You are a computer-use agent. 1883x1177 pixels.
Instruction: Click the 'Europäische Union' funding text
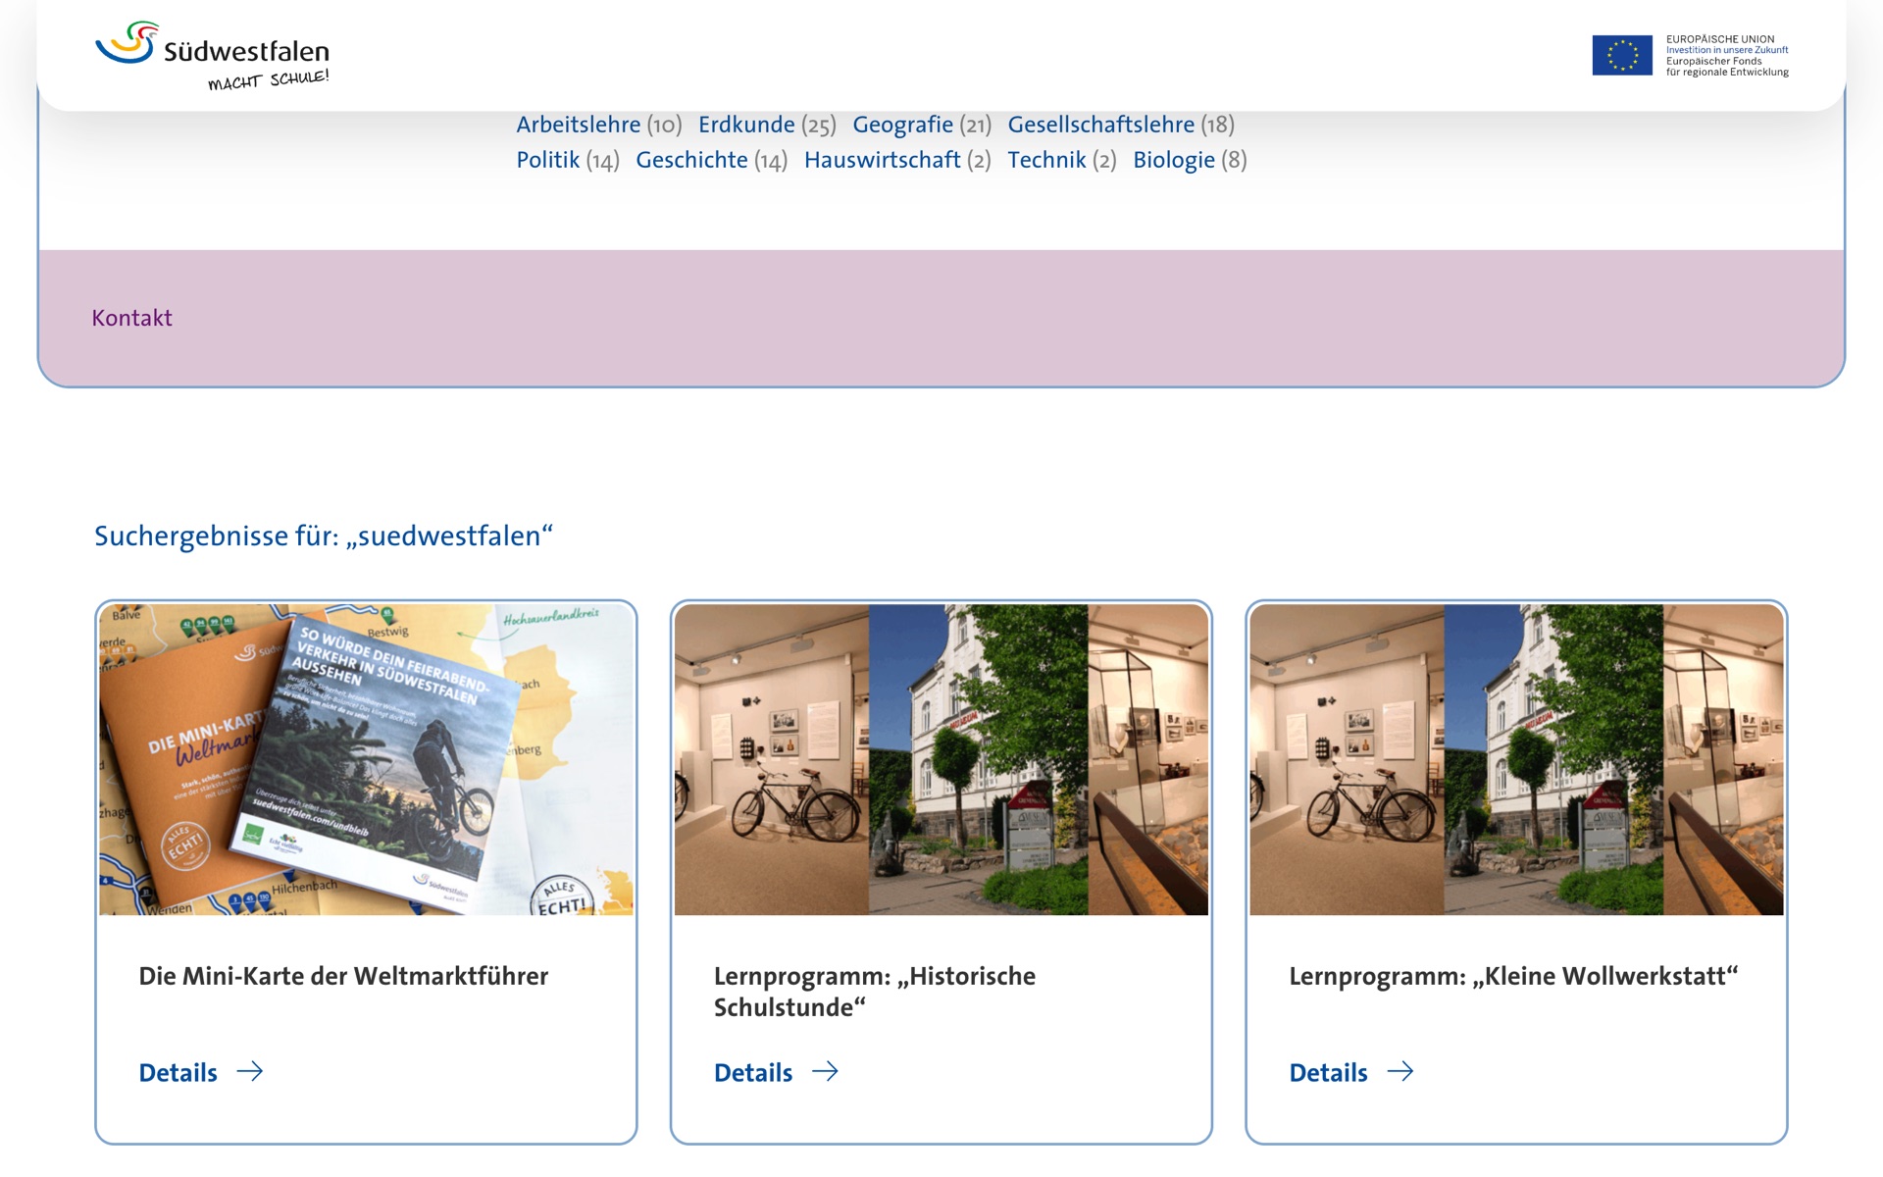(x=1727, y=56)
